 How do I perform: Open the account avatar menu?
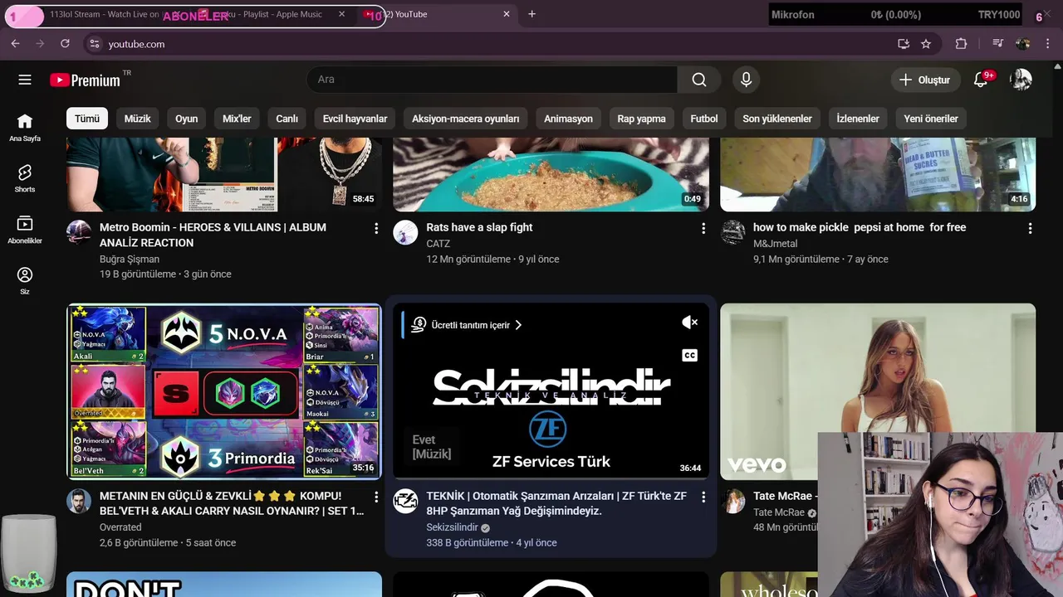pos(1021,80)
